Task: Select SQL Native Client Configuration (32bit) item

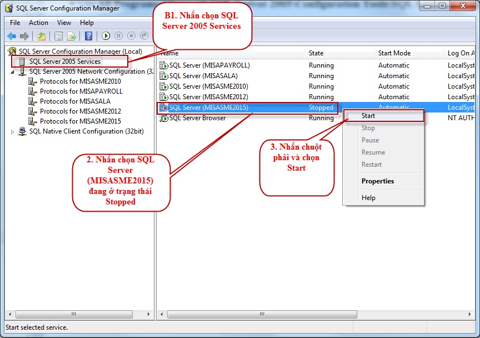Action: pyautogui.click(x=86, y=131)
